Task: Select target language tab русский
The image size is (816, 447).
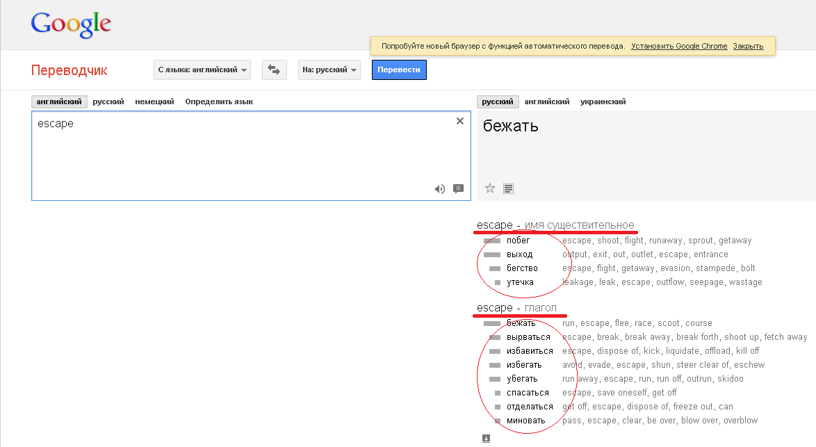Action: click(x=498, y=101)
